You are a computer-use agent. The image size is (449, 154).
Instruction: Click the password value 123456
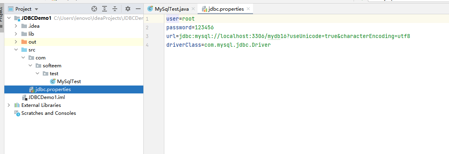204,27
